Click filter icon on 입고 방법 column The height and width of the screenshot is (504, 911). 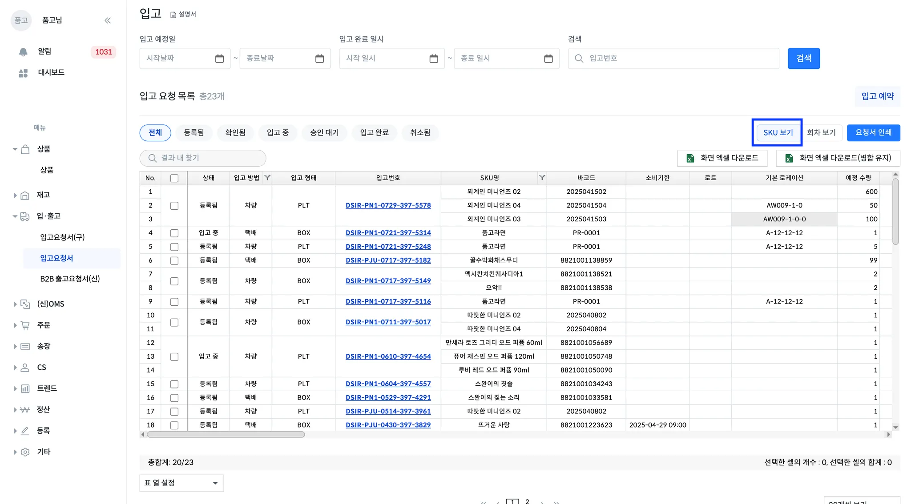[267, 178]
